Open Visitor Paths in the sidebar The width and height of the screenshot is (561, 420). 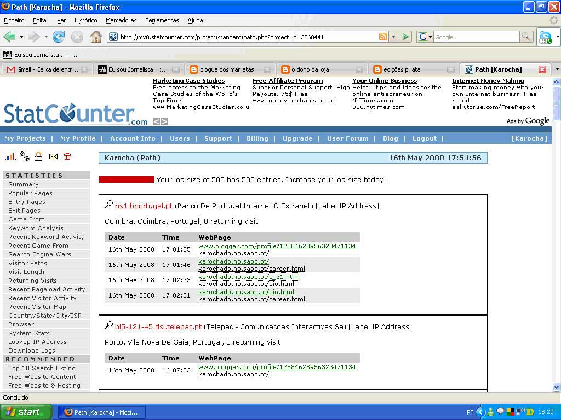coord(27,263)
